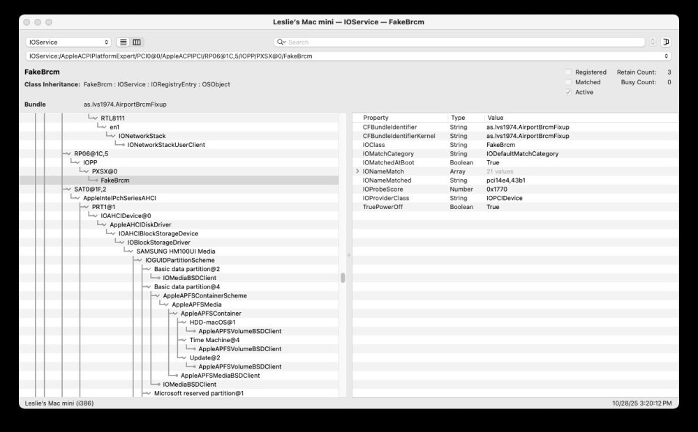Select Microsoft reserved partition@1 row
Screen dimensions: 698x432
point(179,394)
